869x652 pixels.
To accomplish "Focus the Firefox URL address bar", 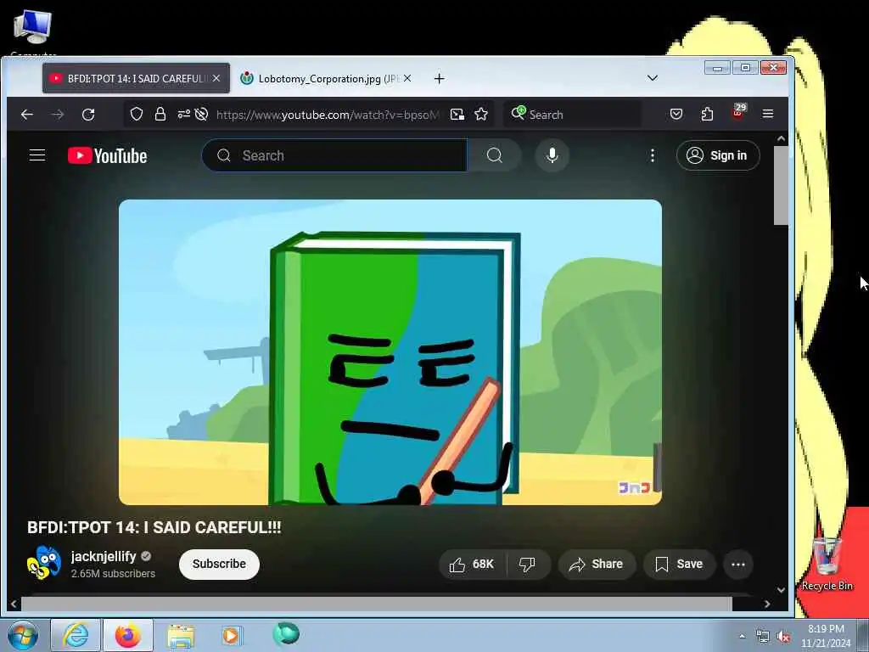I will point(328,115).
